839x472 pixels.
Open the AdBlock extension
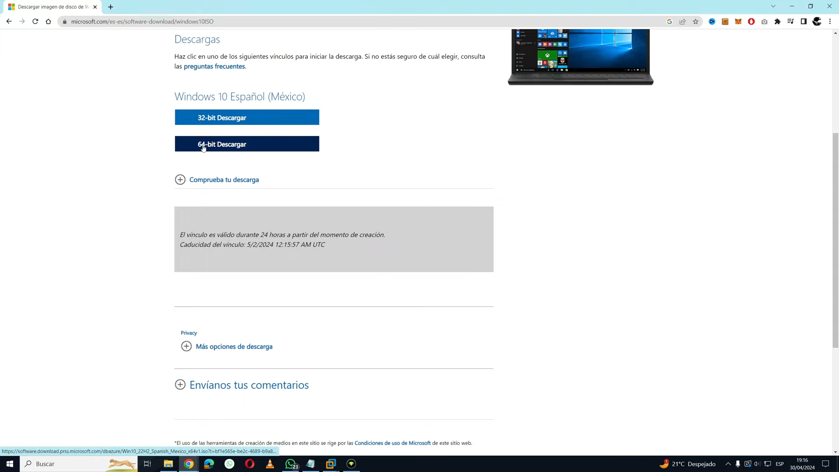pyautogui.click(x=751, y=21)
